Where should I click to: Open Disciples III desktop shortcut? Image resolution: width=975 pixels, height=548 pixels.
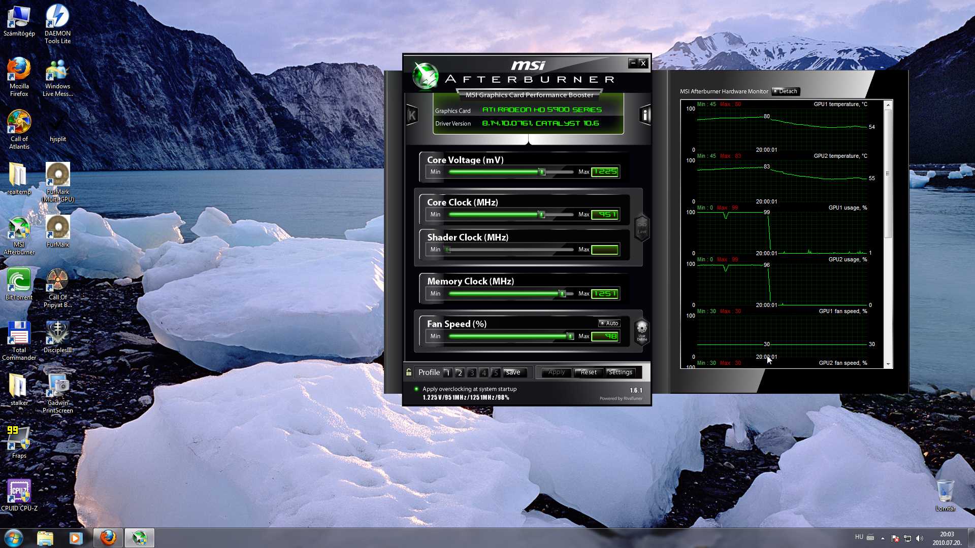click(57, 337)
